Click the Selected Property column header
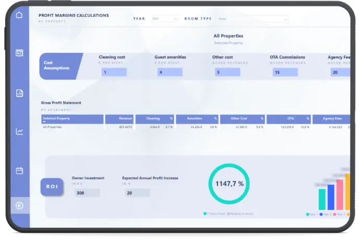Viewport: 360px width, 240px height. 72,119
